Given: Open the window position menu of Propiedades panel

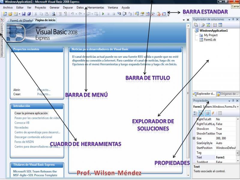Looking at the screenshot, I should coord(229,101).
